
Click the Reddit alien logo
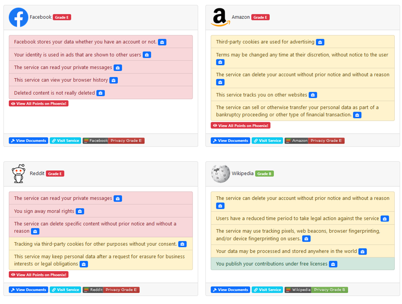pos(18,174)
